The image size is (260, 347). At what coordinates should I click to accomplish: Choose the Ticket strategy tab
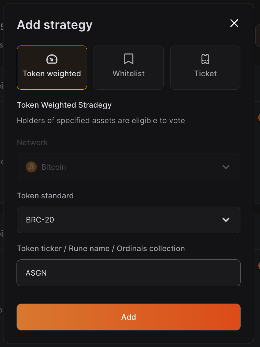(x=205, y=68)
